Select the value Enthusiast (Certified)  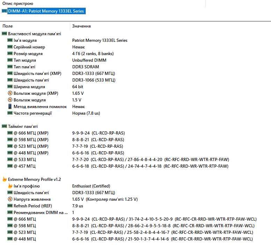click(91, 186)
